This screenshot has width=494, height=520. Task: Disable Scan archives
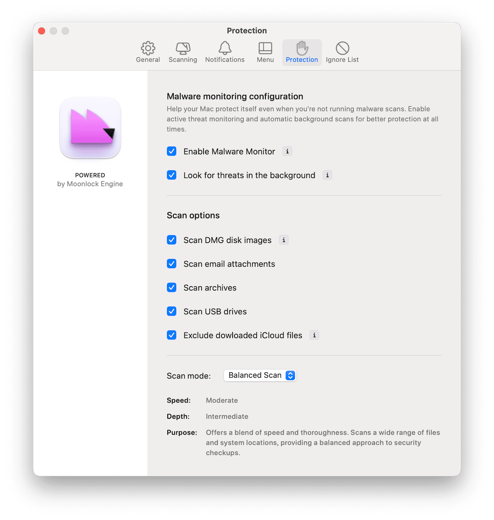pyautogui.click(x=171, y=287)
